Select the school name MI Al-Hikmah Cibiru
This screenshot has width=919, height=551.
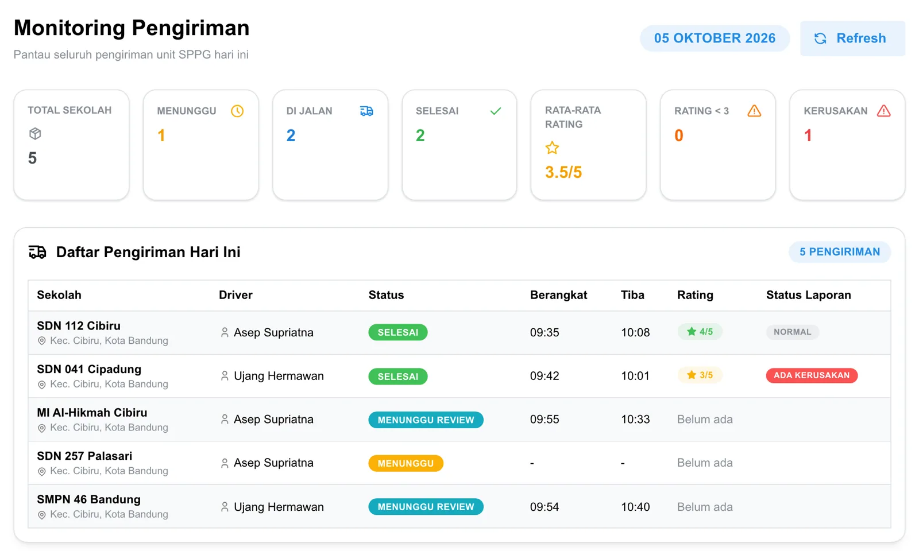tap(92, 413)
